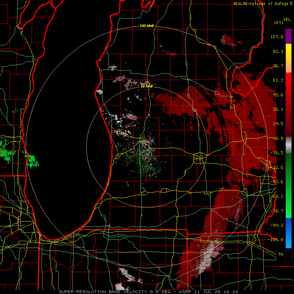Screen dimensions: 294x294
Task: Click the 107.8 velocity scale value
Action: [x=277, y=37]
